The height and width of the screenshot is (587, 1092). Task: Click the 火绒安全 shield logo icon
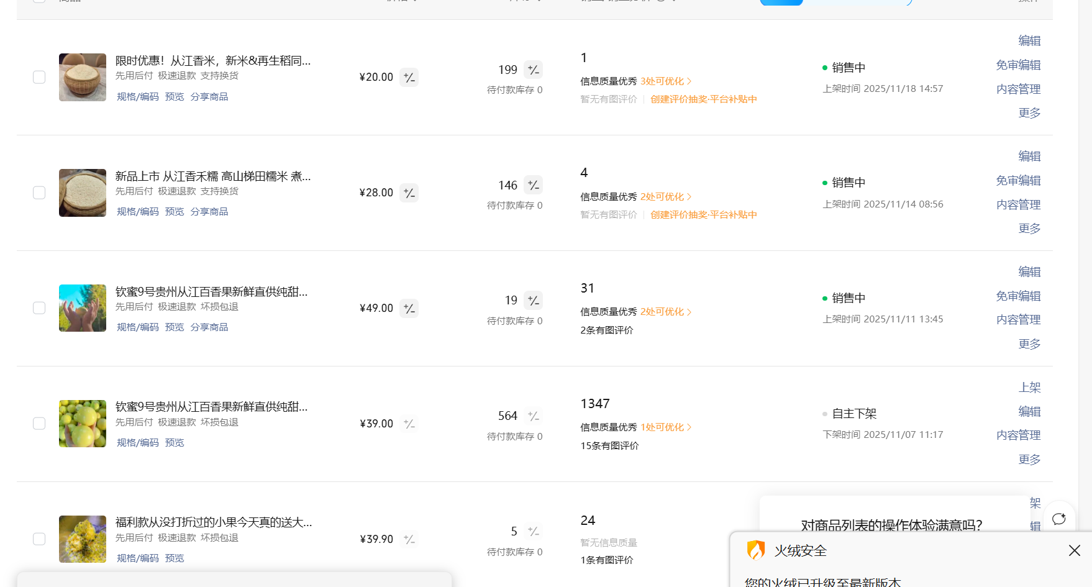(755, 550)
